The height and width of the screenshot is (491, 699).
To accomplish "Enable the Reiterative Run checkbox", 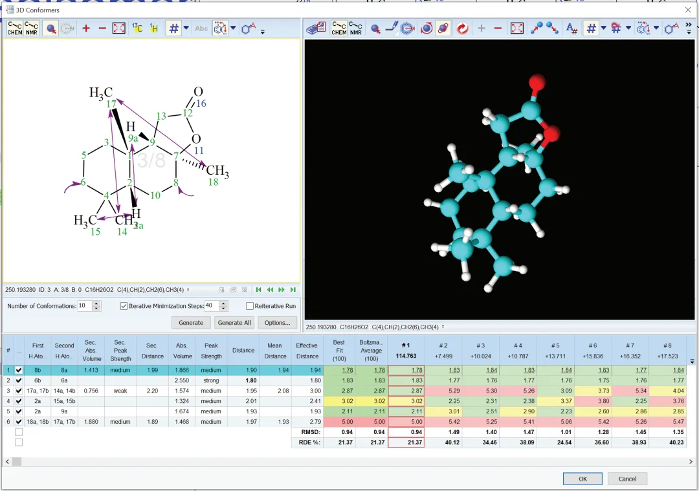I will pyautogui.click(x=250, y=306).
